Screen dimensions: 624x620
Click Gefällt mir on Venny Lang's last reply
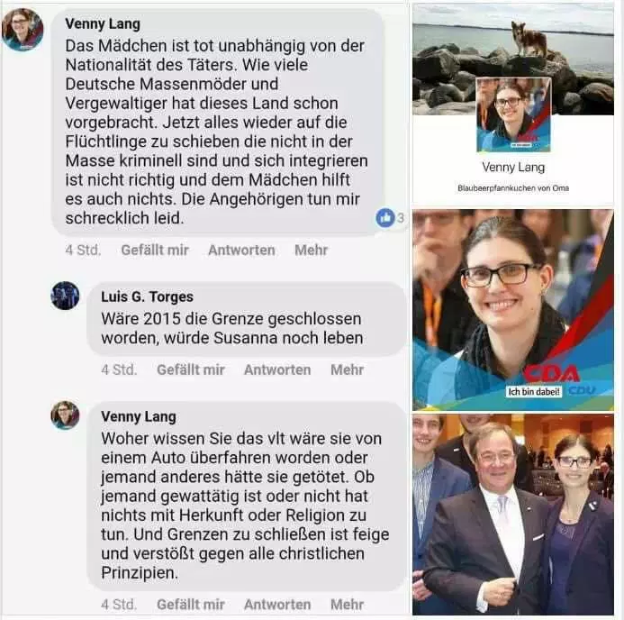coord(191,605)
